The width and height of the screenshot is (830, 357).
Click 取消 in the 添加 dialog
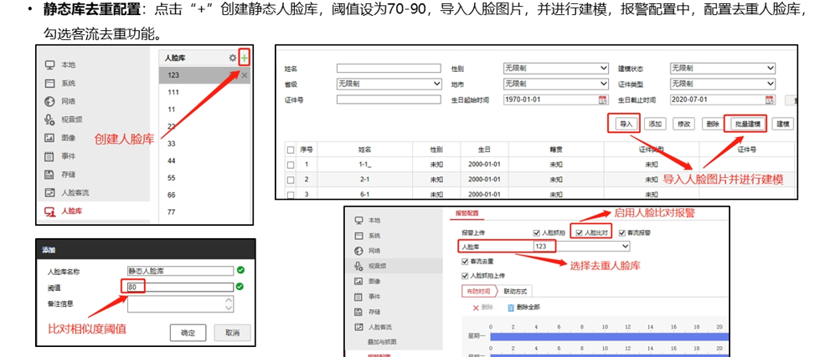232,334
